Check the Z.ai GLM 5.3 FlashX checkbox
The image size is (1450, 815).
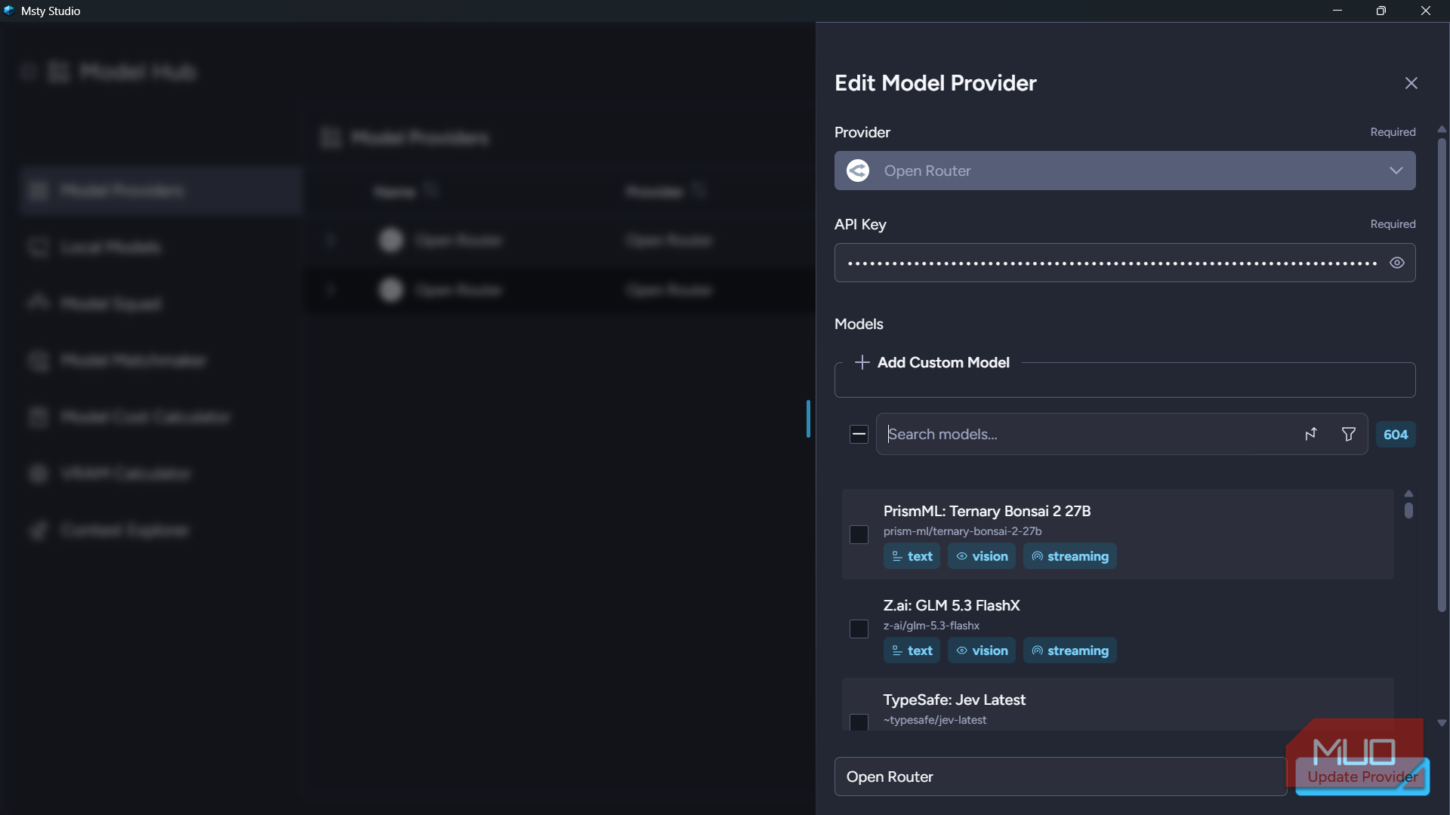click(x=859, y=629)
